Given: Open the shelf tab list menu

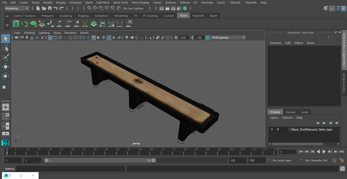Looking at the screenshot, I should [7, 16].
